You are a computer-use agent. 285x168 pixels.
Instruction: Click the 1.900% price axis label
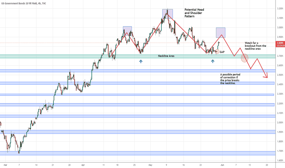tap(280, 132)
